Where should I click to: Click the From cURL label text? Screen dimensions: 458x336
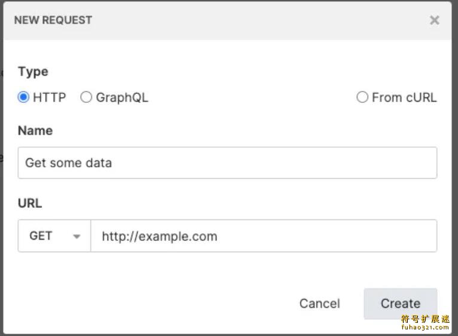tap(404, 97)
